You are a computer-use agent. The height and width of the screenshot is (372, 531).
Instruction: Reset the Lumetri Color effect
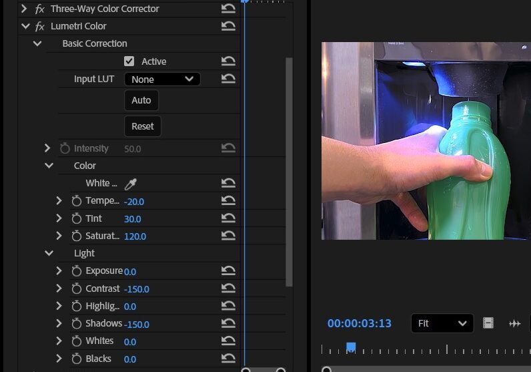tap(228, 26)
